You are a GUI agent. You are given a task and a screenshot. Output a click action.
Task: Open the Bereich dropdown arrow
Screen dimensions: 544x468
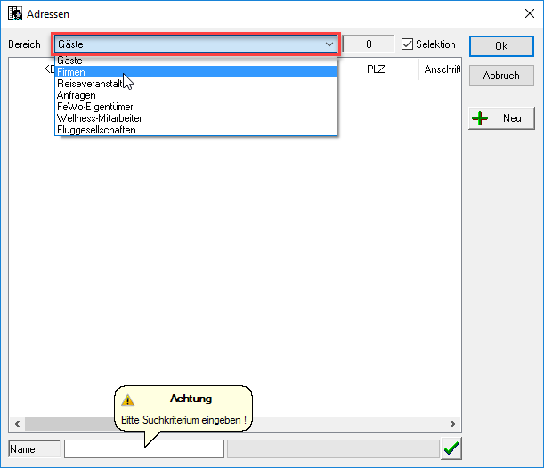point(329,44)
